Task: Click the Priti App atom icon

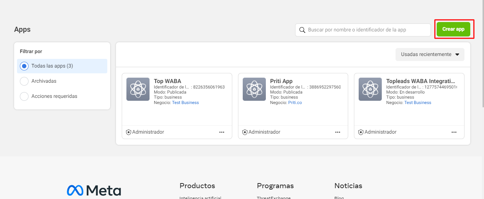Action: pos(254,89)
